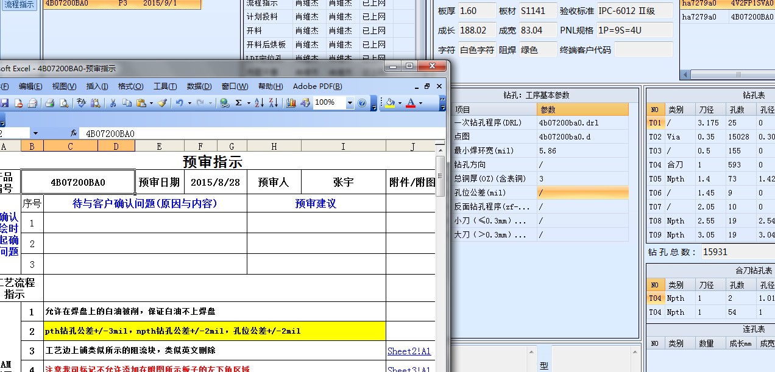Select column header C in Excel
This screenshot has width=775, height=372.
[70, 146]
